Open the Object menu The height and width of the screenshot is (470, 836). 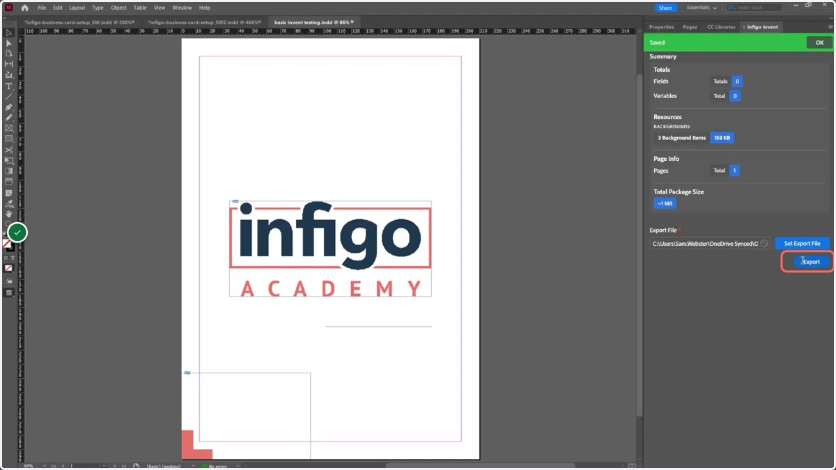(x=118, y=8)
